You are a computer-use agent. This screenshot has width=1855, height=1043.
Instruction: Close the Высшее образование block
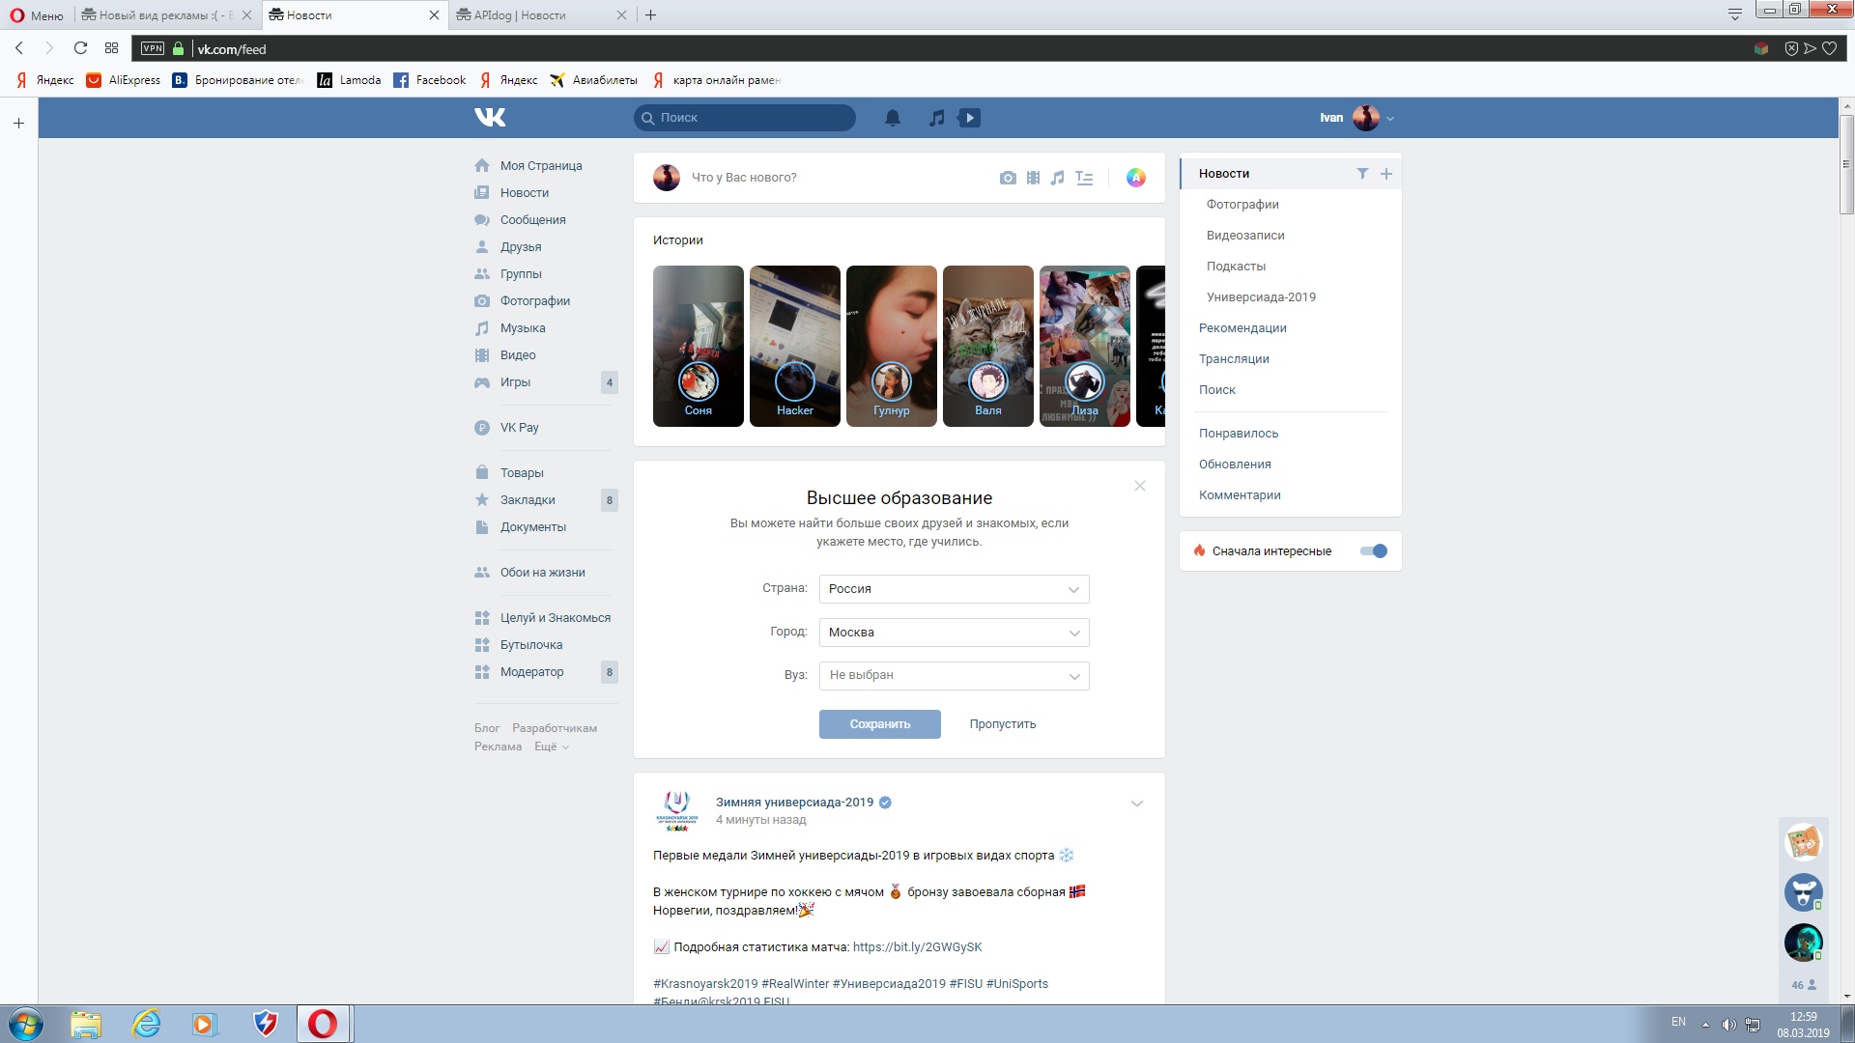(1140, 486)
